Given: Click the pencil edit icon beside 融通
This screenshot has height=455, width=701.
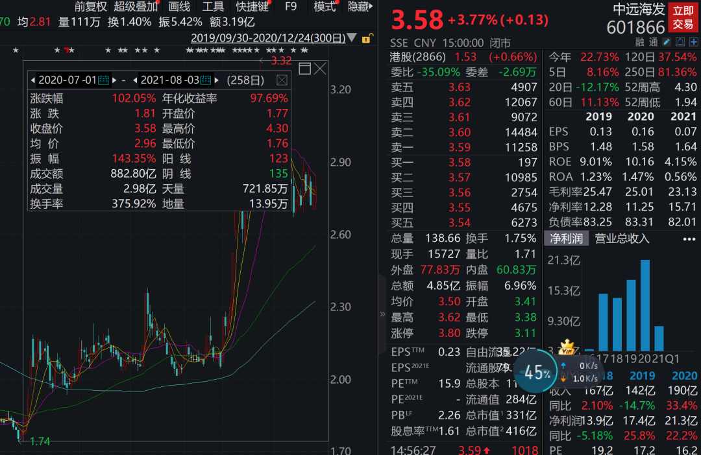Looking at the screenshot, I should click(666, 41).
